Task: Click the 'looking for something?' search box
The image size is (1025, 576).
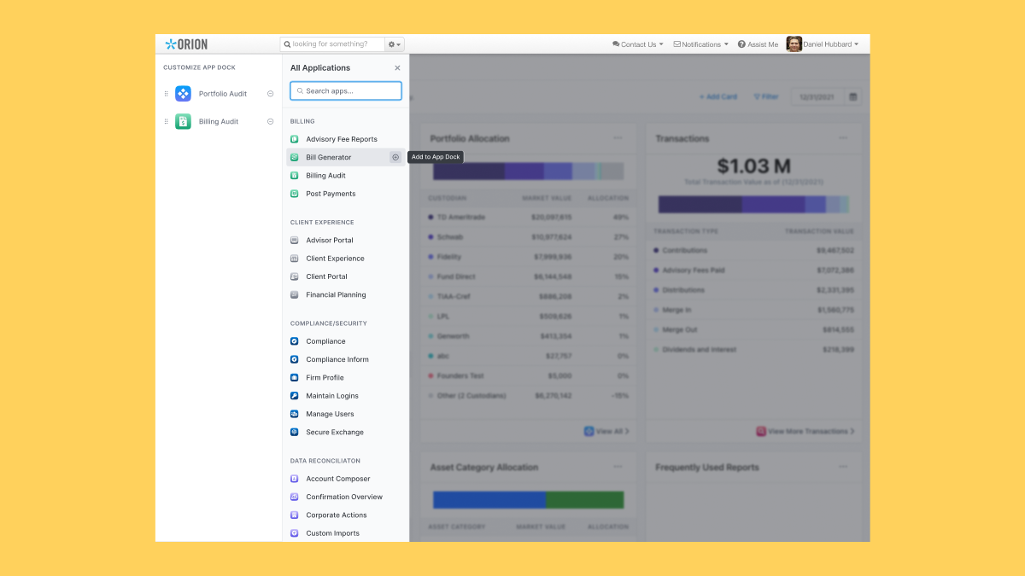Action: pyautogui.click(x=333, y=44)
